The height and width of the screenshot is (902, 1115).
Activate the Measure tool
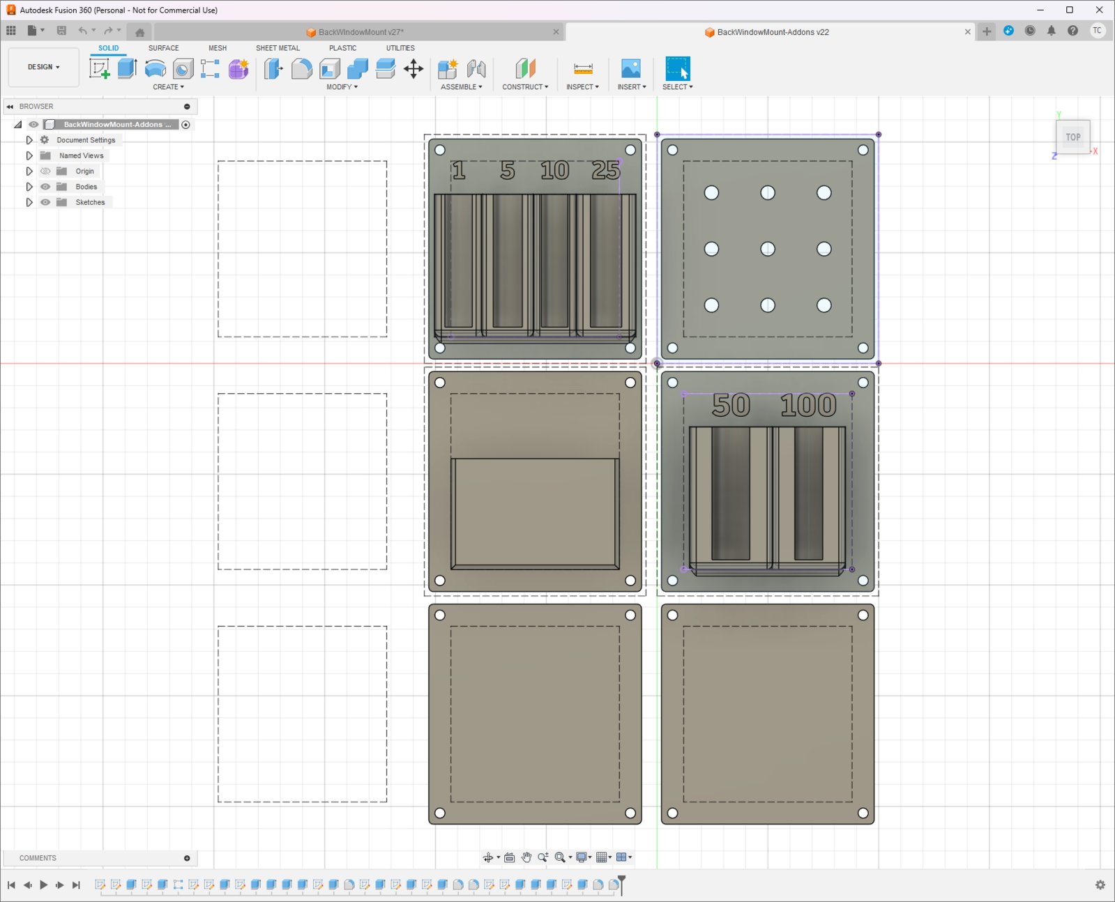click(x=583, y=68)
